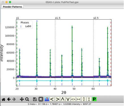
Task: Expand X axis with <> icon
Action: click(x=73, y=99)
